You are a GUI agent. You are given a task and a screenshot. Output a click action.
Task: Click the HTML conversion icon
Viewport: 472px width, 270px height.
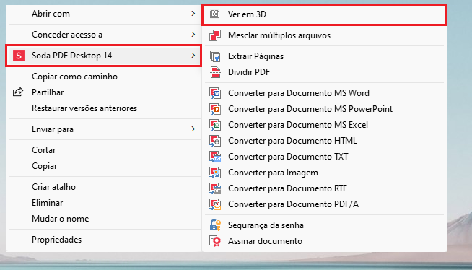tap(215, 141)
